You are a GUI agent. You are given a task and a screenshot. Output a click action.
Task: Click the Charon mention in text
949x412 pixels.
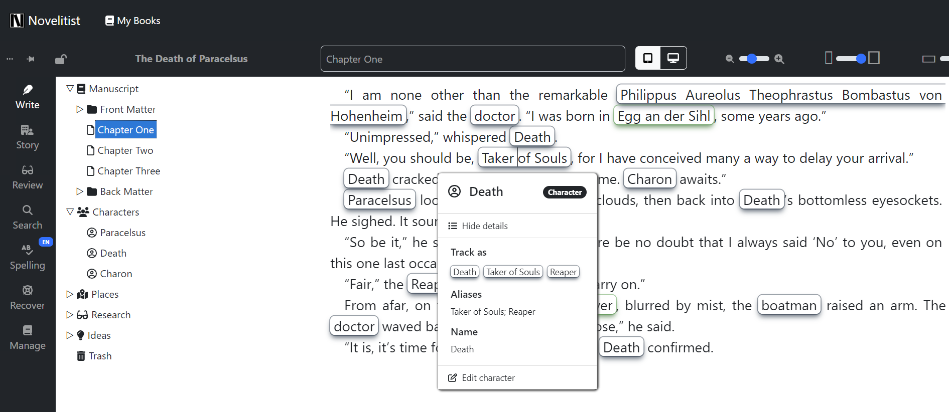pos(649,179)
